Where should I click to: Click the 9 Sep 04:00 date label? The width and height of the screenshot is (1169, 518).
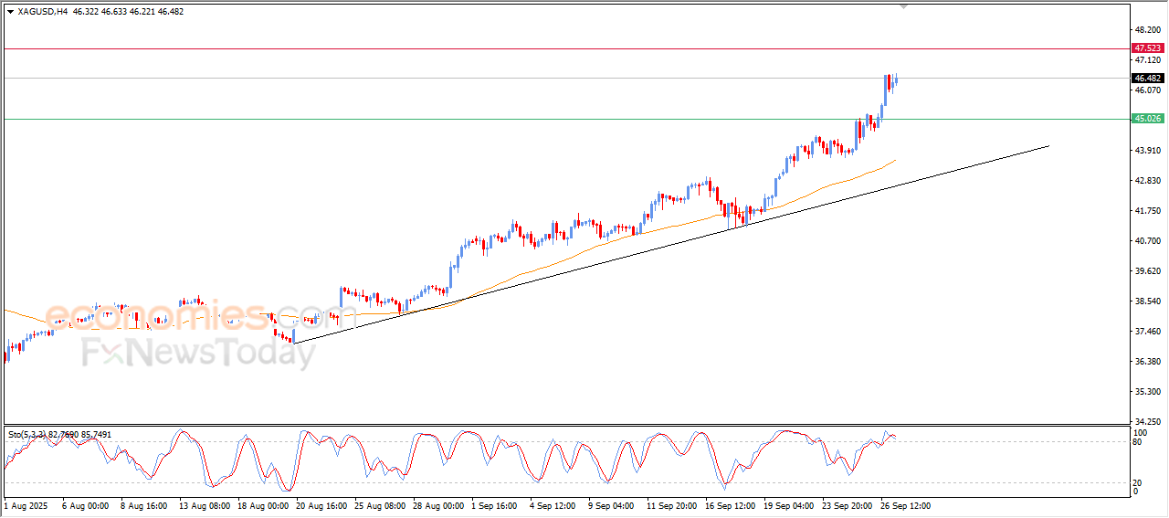coord(613,504)
